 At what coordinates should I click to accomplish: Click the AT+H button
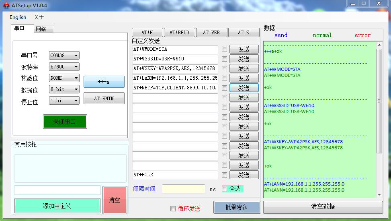pos(147,33)
